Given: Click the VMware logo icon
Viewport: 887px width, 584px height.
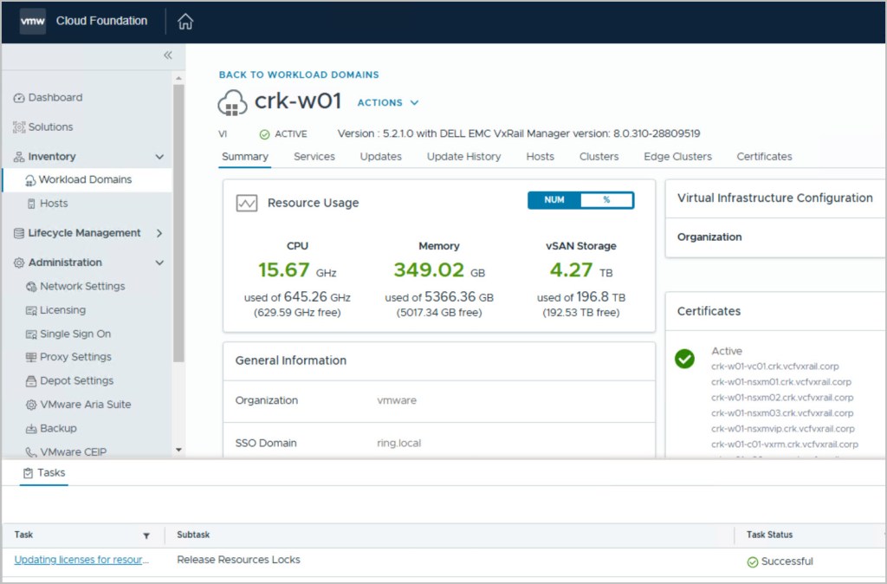Looking at the screenshot, I should click(33, 21).
